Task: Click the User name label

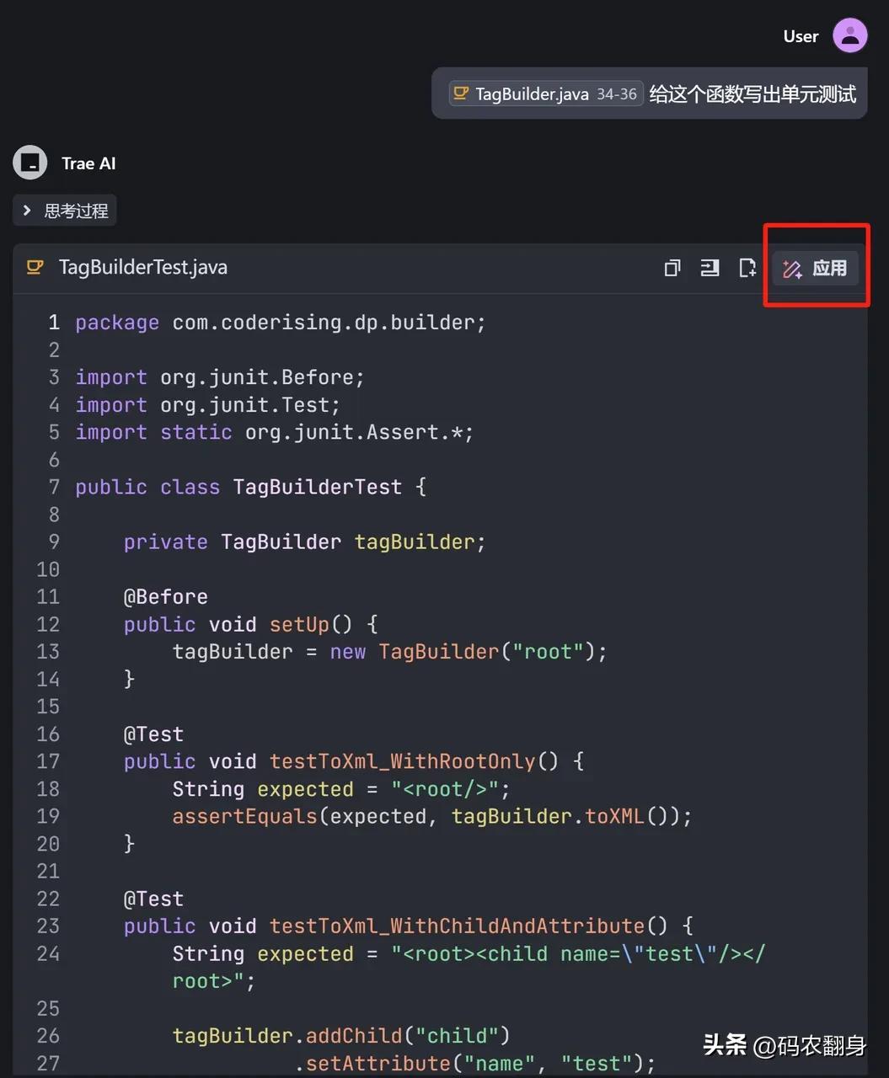Action: [800, 36]
